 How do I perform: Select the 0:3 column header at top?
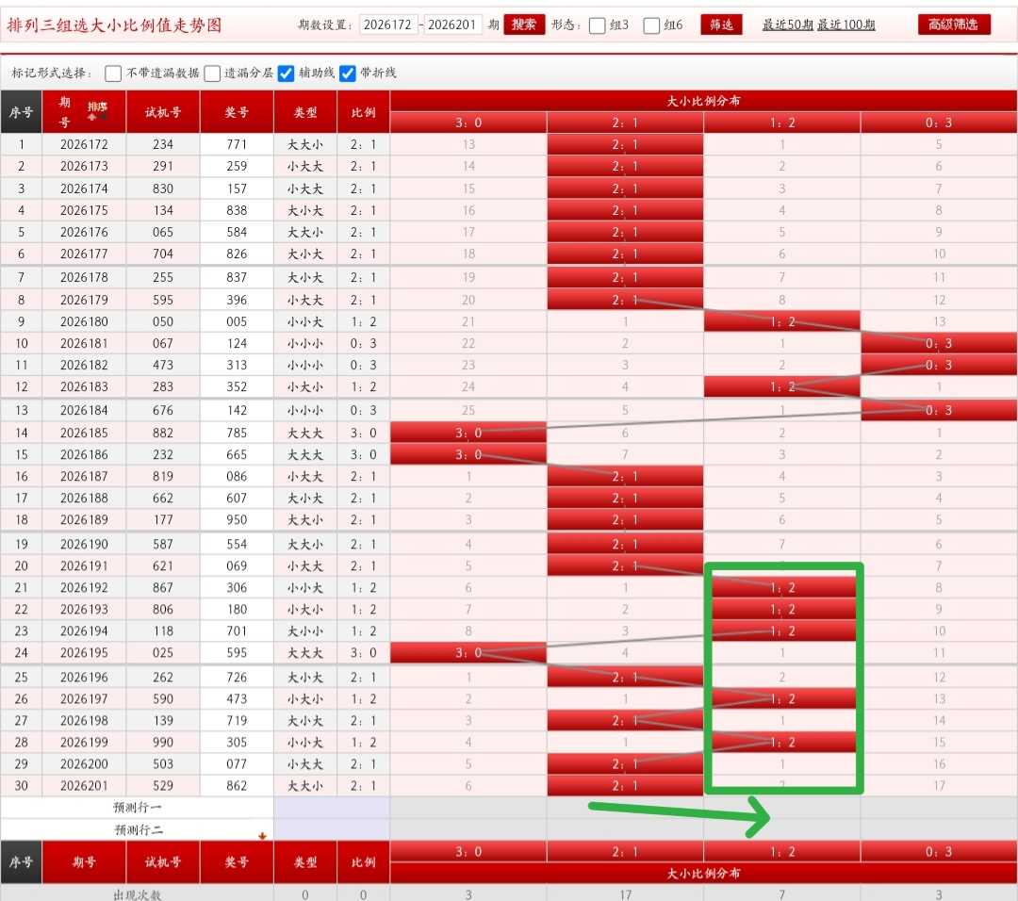click(x=939, y=123)
